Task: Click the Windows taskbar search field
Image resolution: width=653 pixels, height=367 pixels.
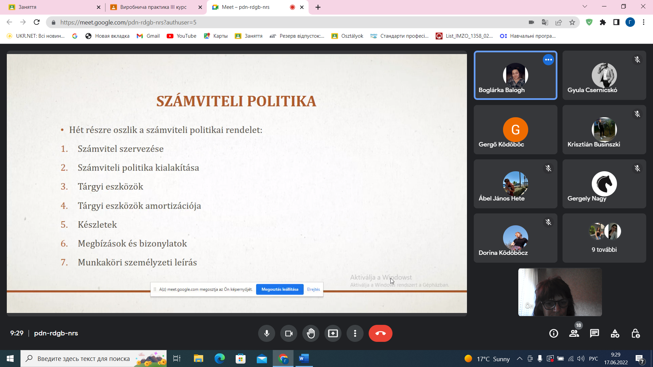Action: click(83, 359)
